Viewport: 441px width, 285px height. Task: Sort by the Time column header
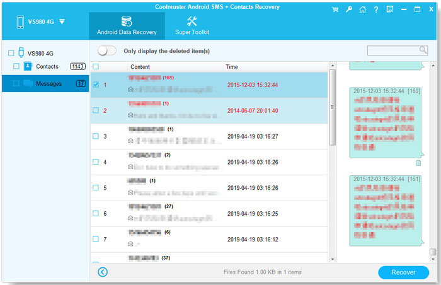[x=232, y=67]
